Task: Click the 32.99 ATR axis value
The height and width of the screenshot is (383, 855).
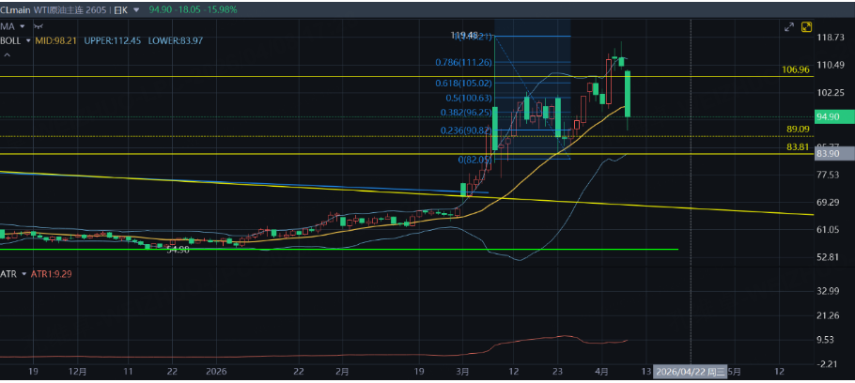Action: point(829,291)
